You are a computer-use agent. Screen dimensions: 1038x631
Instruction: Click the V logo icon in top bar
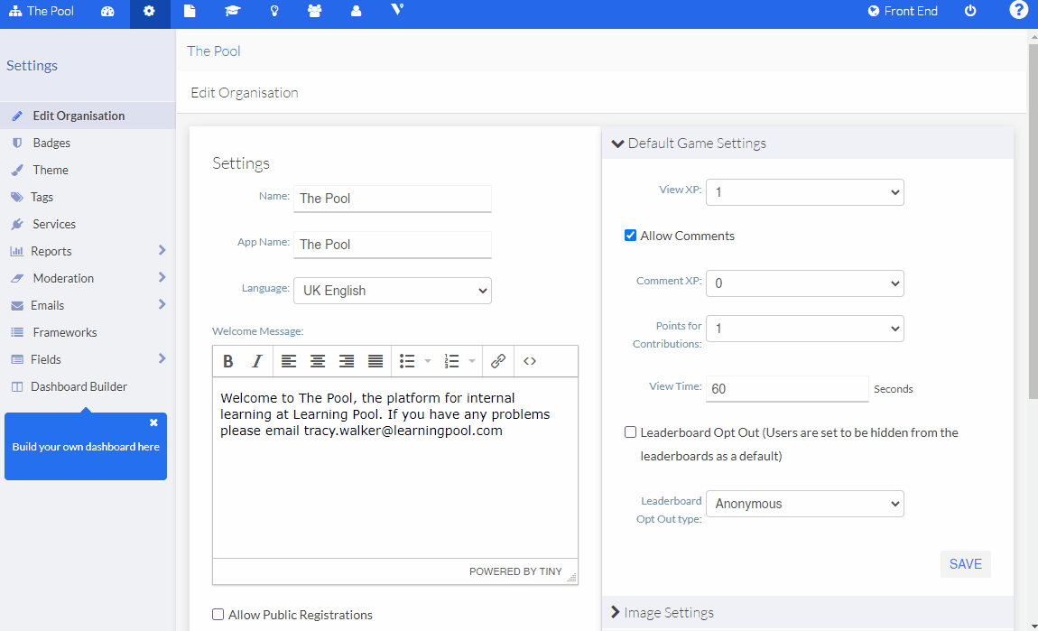pos(395,12)
